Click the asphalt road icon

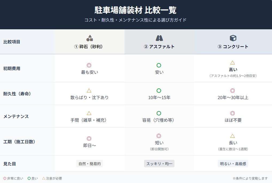coord(159,38)
